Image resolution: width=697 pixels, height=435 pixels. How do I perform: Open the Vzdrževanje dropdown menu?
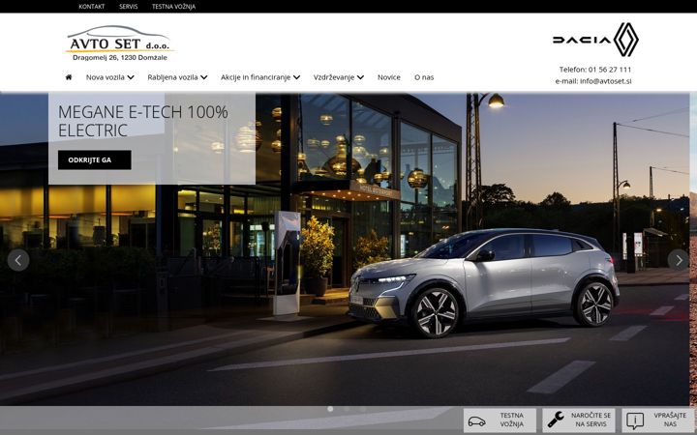click(338, 77)
